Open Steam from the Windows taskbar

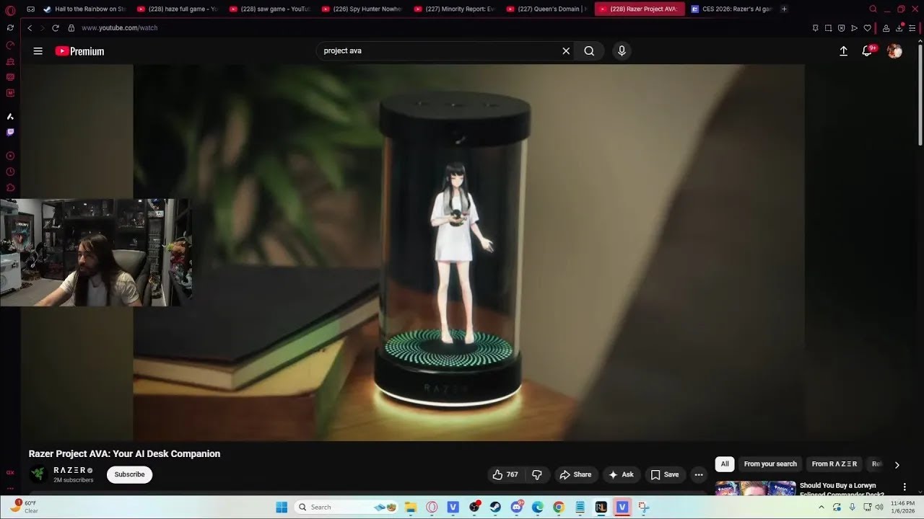click(495, 507)
